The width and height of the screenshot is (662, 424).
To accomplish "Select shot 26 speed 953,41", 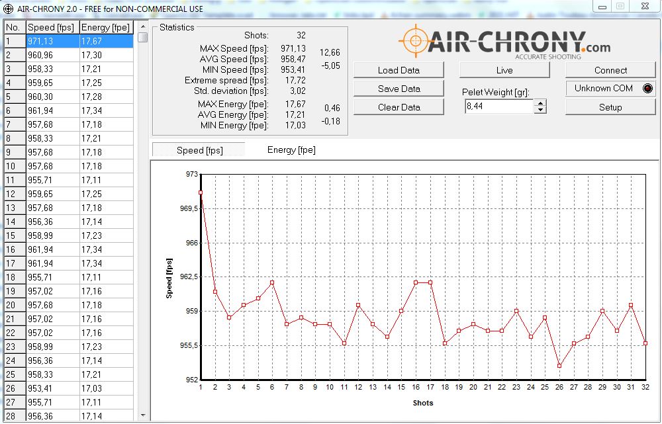I will click(53, 388).
